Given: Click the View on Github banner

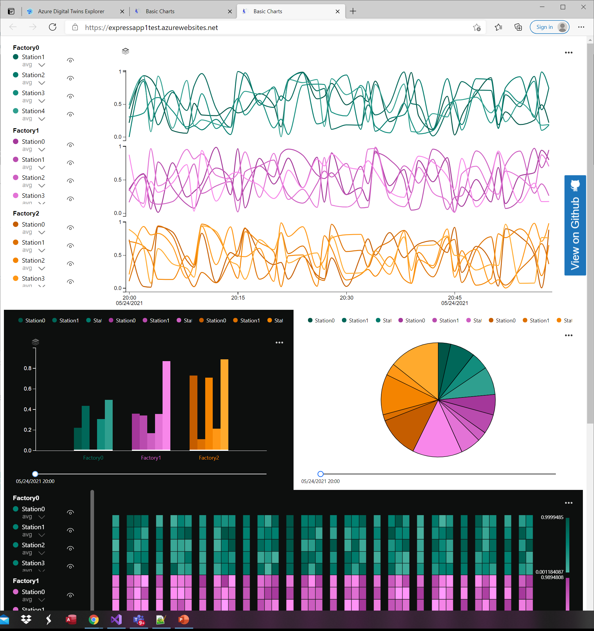Looking at the screenshot, I should pos(575,225).
